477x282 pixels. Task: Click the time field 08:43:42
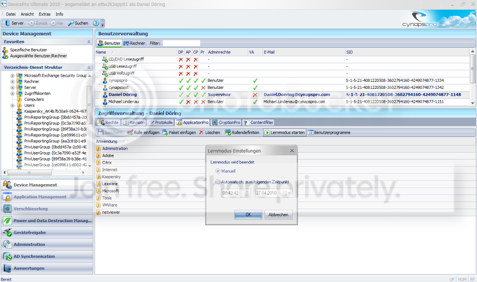point(236,193)
